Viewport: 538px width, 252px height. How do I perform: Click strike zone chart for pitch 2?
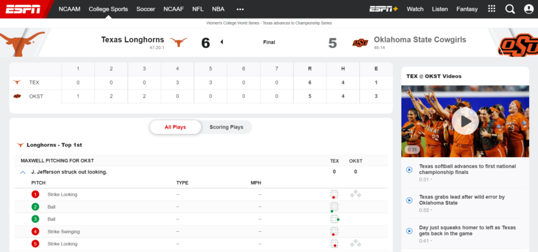click(x=334, y=207)
